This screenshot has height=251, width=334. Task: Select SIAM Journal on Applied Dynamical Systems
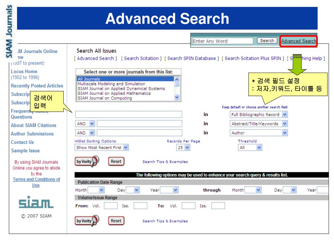pyautogui.click(x=125, y=89)
